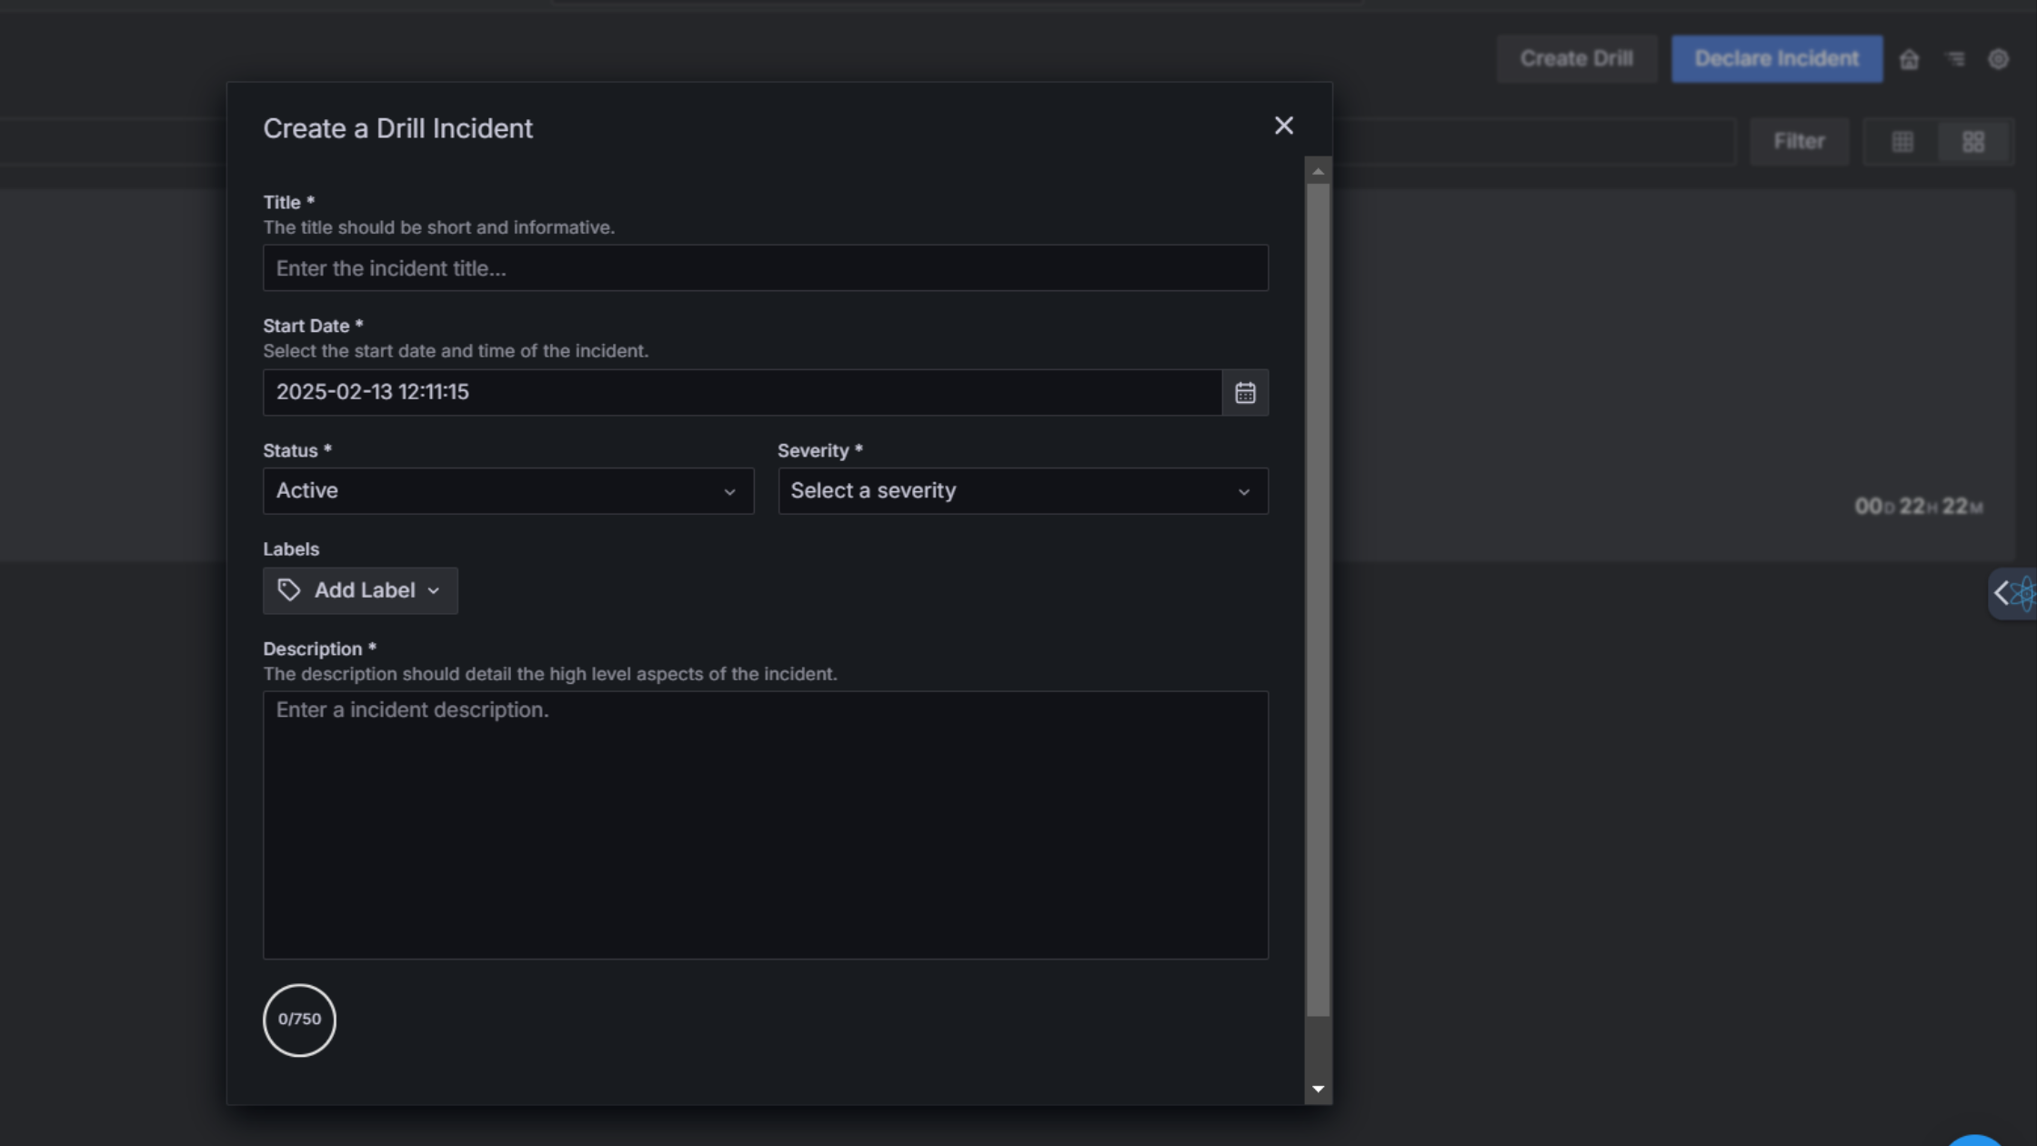Open the Status dropdown showing Active
The height and width of the screenshot is (1146, 2037).
click(x=507, y=490)
